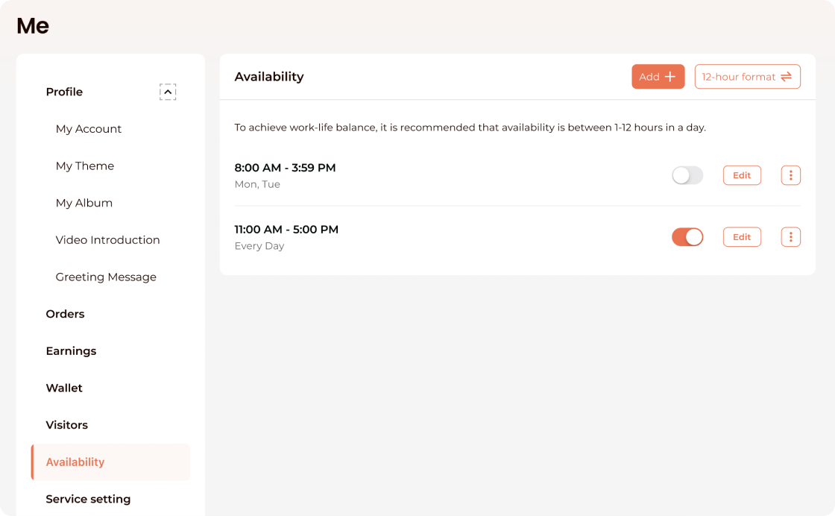Image resolution: width=835 pixels, height=516 pixels.
Task: Open My Album section
Action: (x=84, y=203)
